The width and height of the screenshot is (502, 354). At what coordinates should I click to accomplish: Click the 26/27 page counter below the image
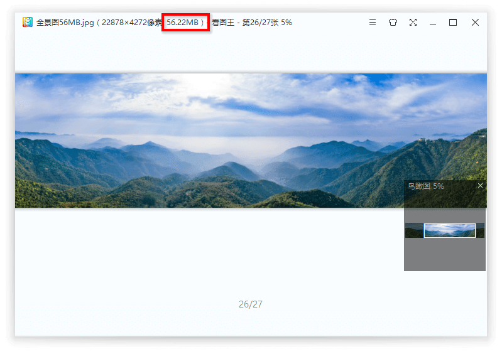(x=250, y=304)
